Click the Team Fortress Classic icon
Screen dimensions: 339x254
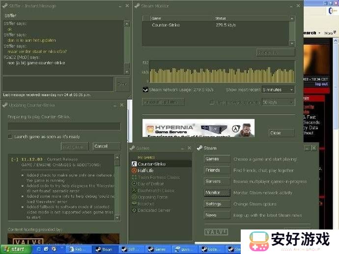[134, 177]
